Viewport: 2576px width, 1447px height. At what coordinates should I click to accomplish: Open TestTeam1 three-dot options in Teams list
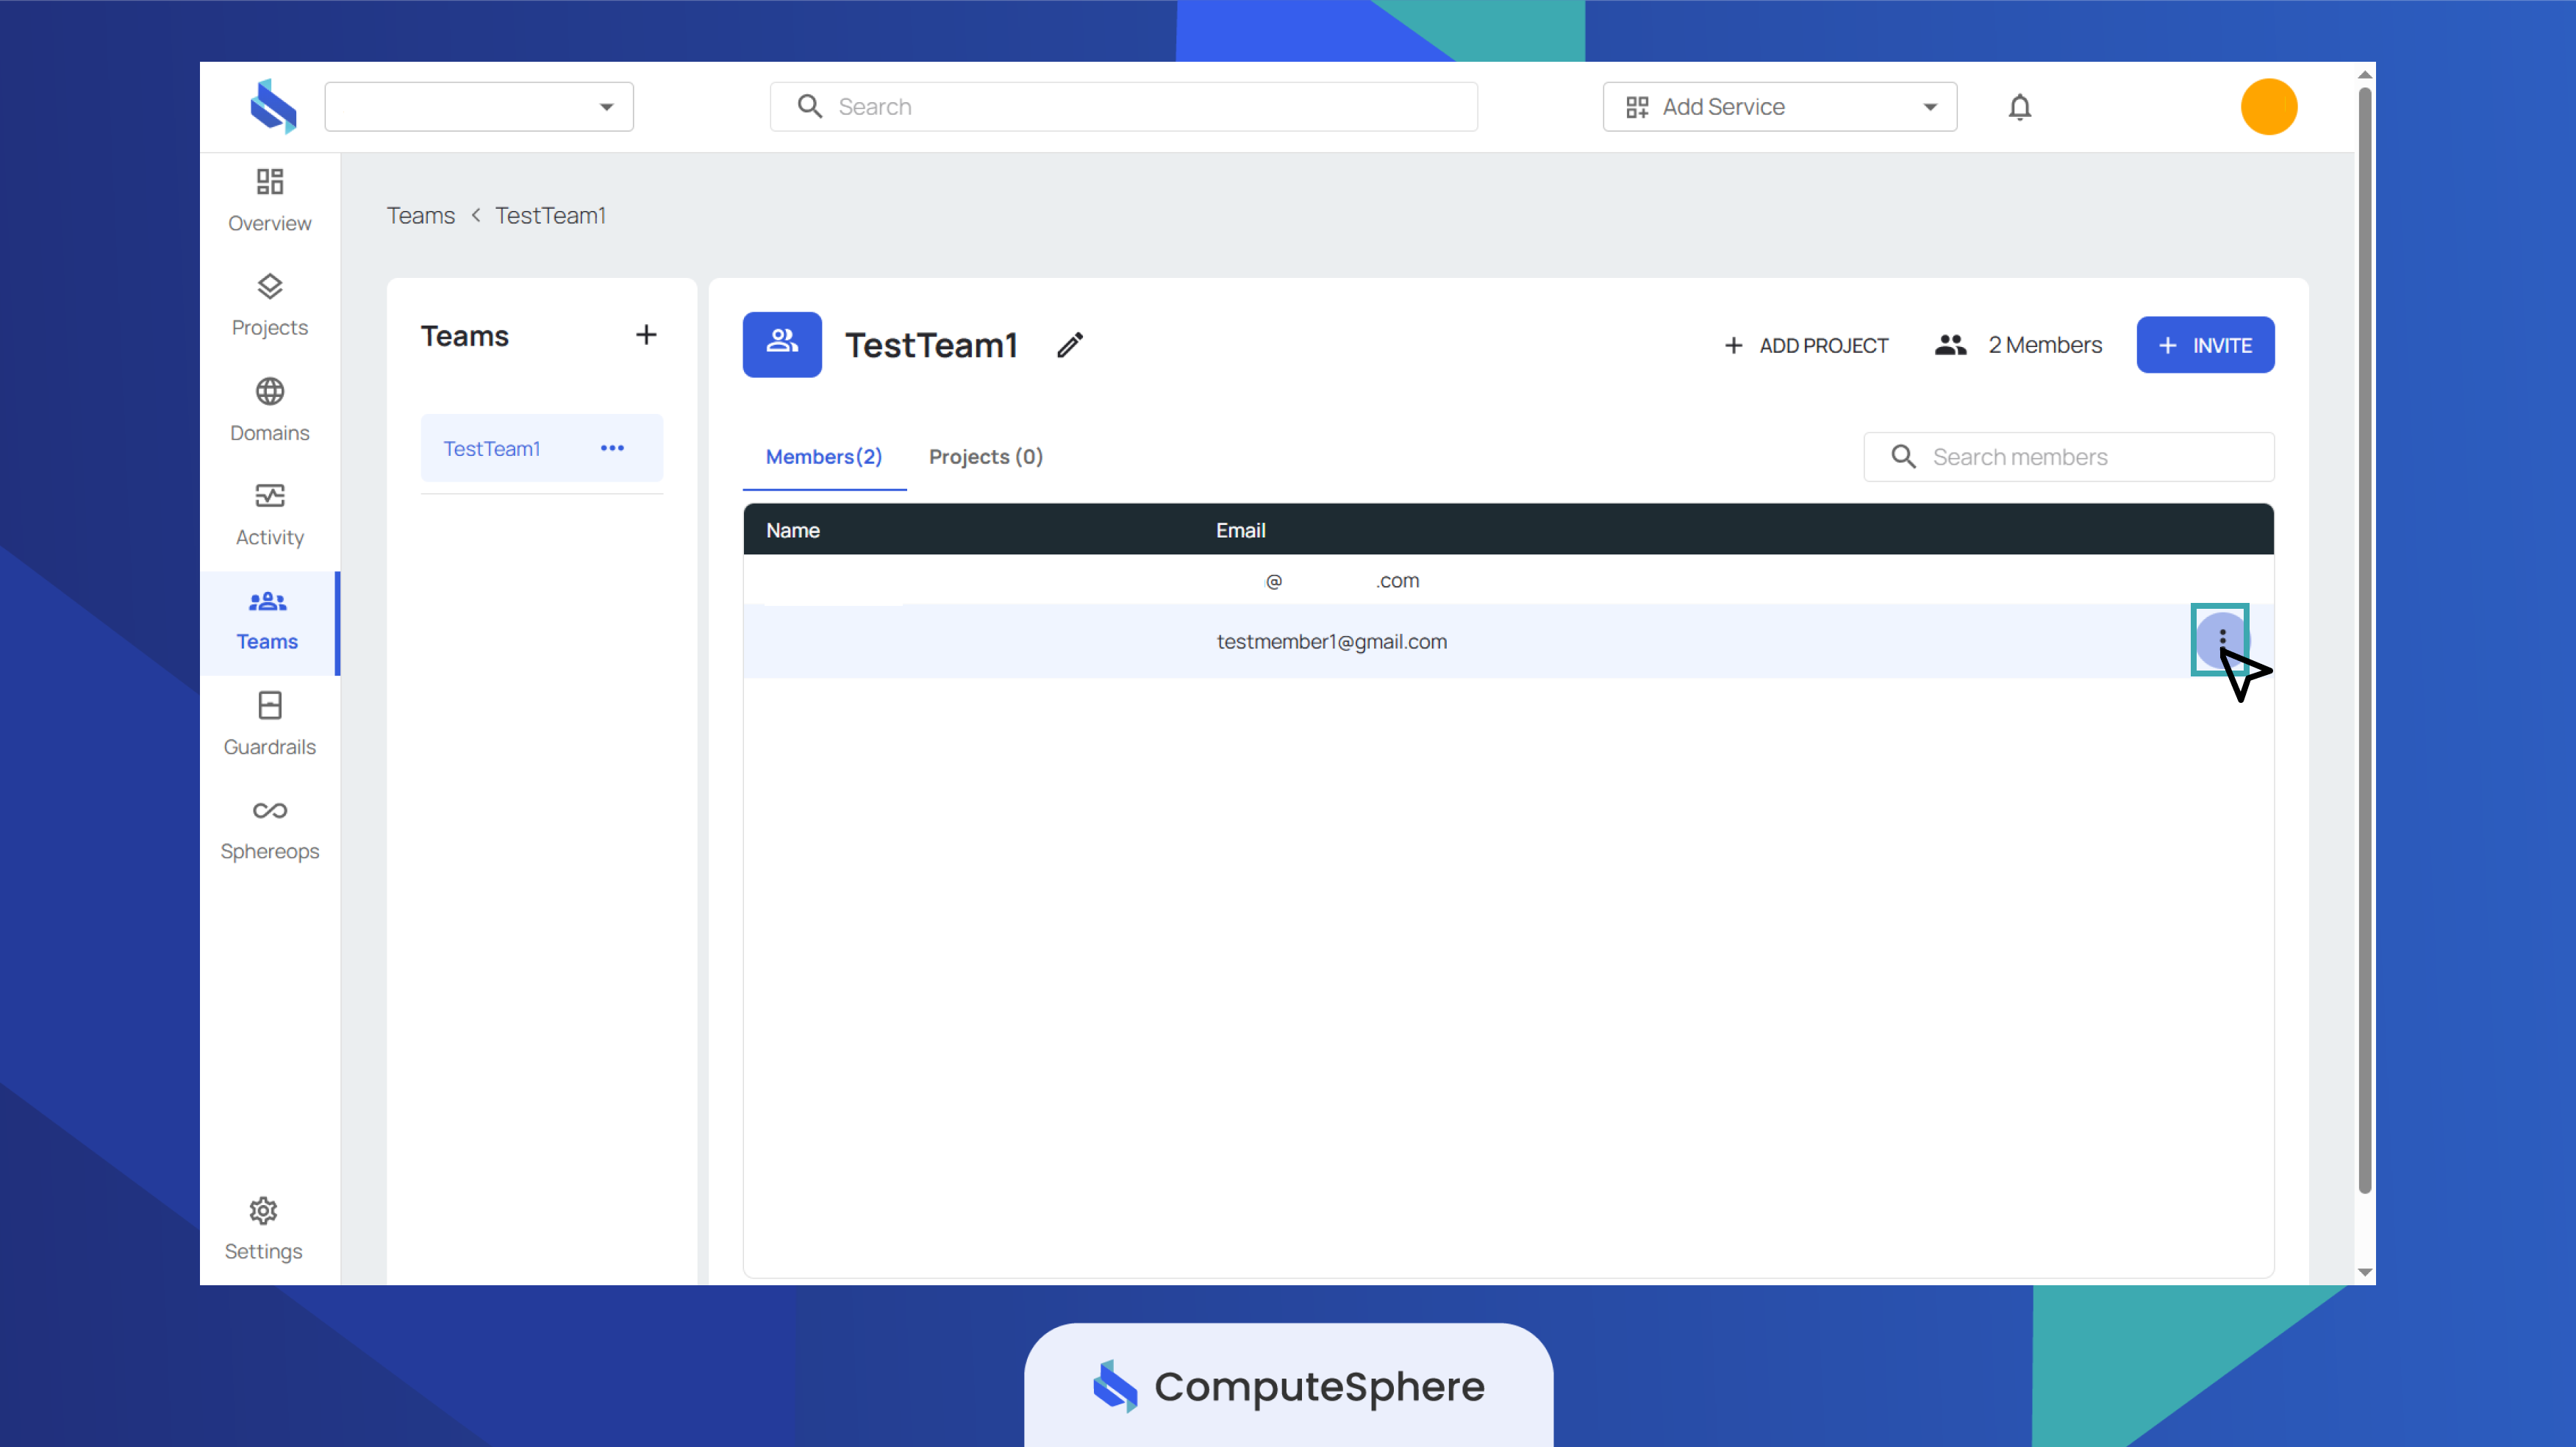(612, 448)
